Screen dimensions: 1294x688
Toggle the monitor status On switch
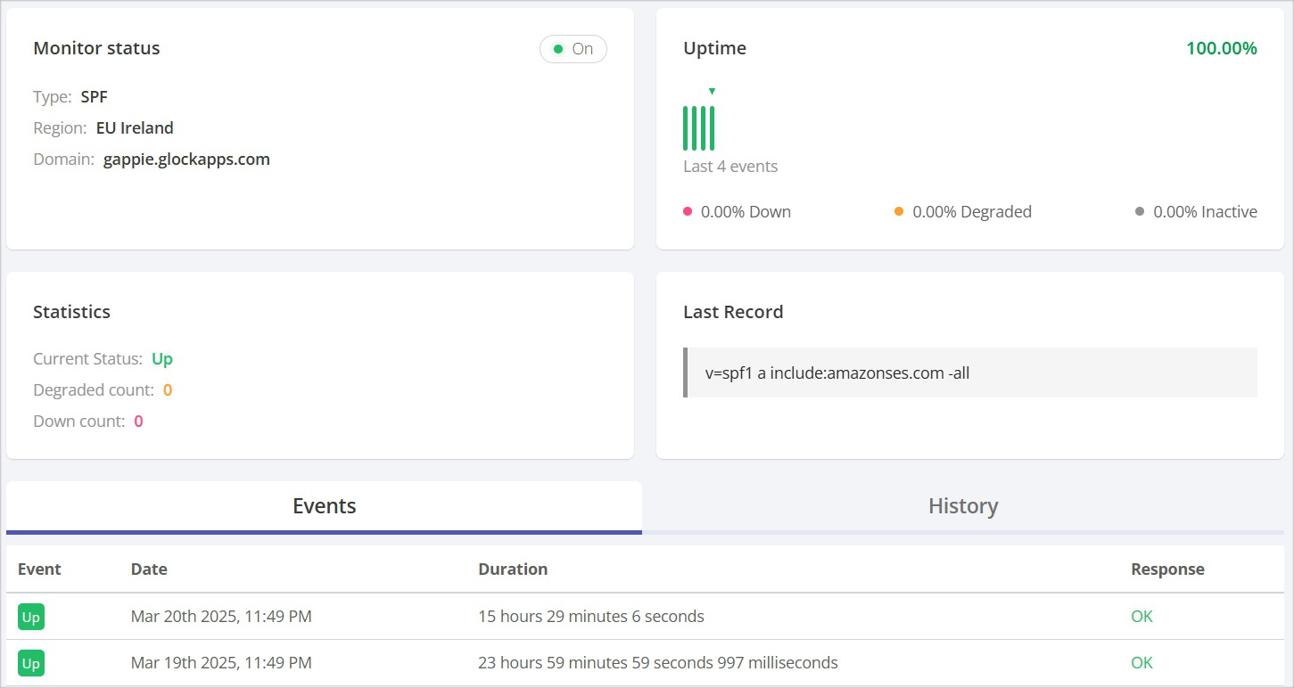(573, 49)
